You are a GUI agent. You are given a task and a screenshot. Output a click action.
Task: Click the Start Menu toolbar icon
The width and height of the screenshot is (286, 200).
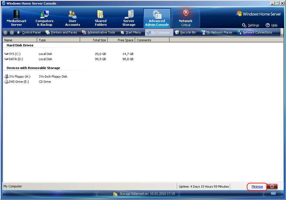[x=122, y=32]
